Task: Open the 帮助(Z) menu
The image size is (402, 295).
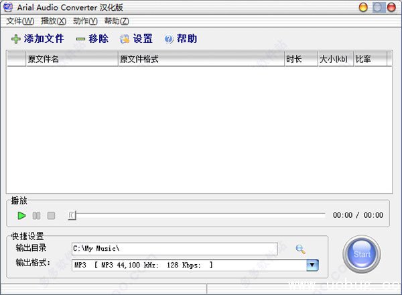Action: coord(117,21)
